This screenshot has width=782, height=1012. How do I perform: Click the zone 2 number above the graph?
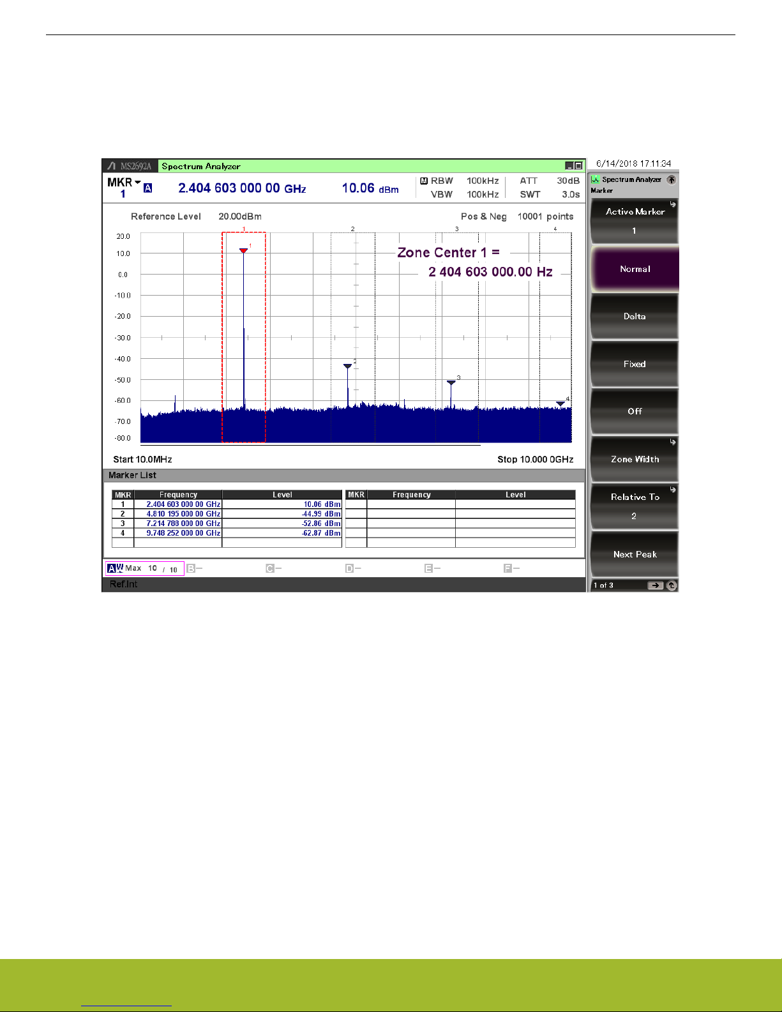pos(352,229)
